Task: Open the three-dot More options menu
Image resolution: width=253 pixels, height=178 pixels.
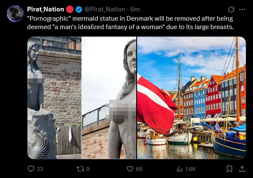Action: 242,9
